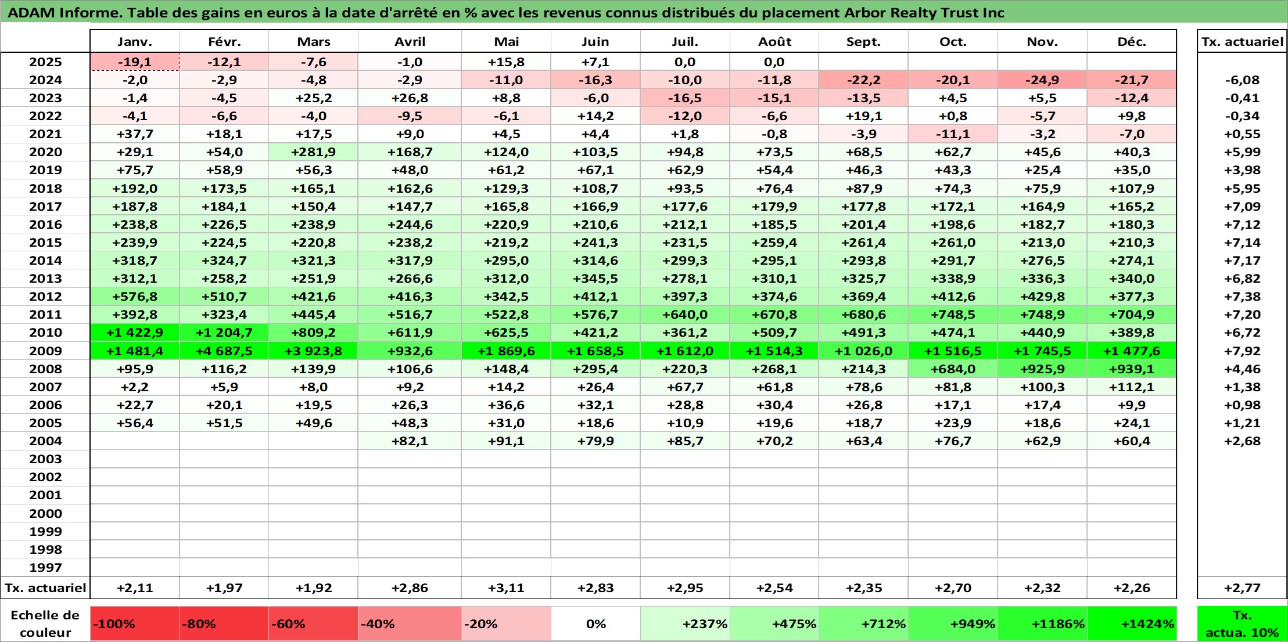Click the 0% color scale swatch
Image resolution: width=1288 pixels, height=642 pixels.
595,623
